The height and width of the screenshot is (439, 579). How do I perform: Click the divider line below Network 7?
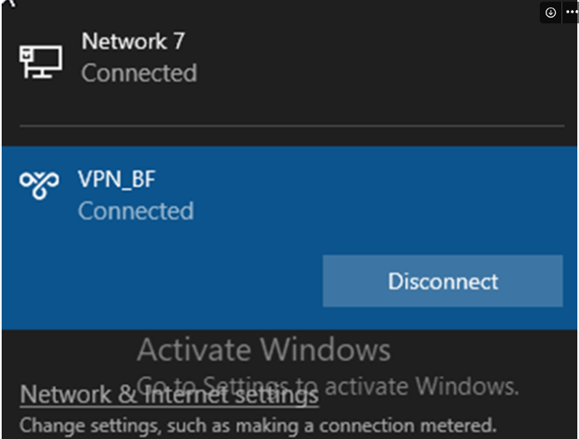point(291,126)
